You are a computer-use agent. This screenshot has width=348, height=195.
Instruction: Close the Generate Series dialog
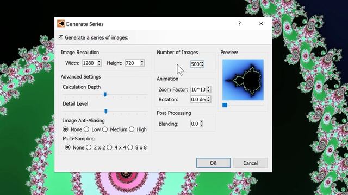coord(261,24)
